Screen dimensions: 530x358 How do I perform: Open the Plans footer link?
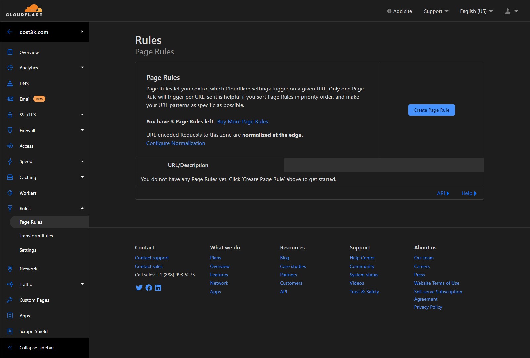click(216, 258)
